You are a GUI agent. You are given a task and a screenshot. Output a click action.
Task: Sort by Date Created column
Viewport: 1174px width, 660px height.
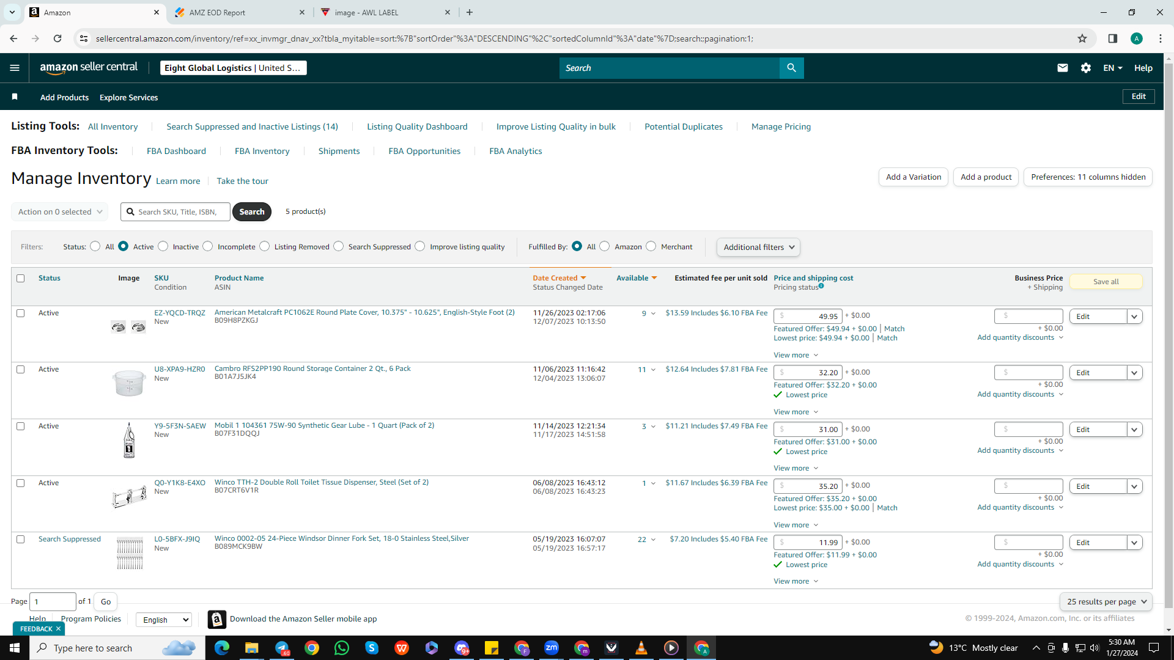[559, 278]
